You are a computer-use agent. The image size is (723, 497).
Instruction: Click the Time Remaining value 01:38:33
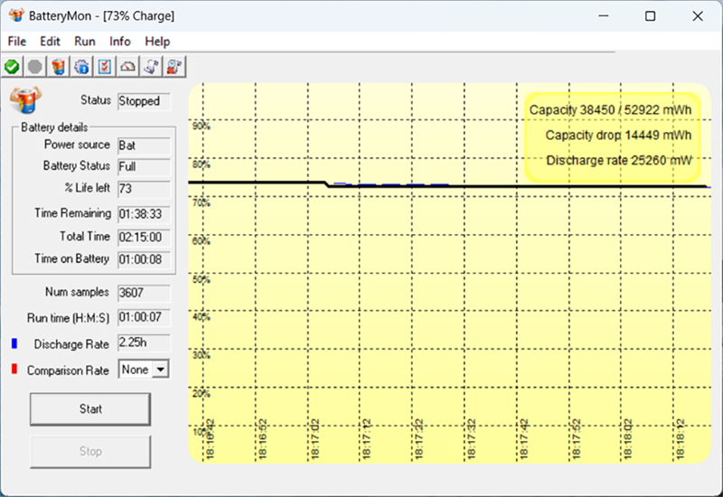[x=144, y=214]
